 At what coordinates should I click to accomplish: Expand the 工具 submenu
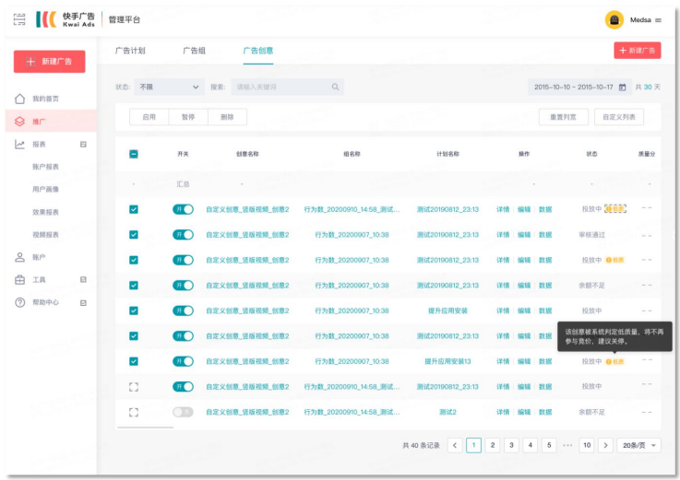point(83,280)
